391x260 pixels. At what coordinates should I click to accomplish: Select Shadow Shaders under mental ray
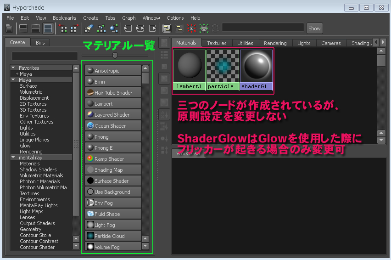coord(38,170)
